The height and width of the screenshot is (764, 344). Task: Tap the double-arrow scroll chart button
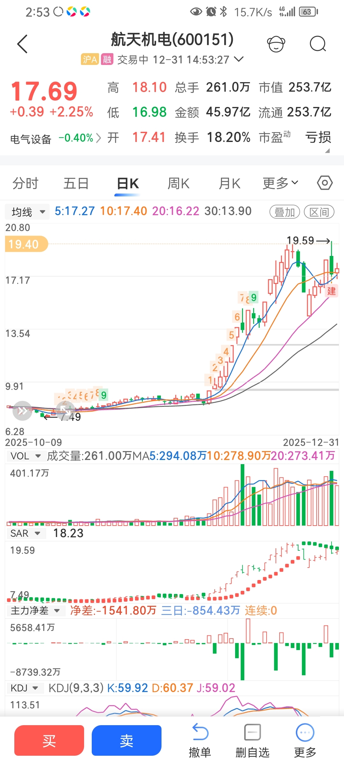[x=22, y=411]
